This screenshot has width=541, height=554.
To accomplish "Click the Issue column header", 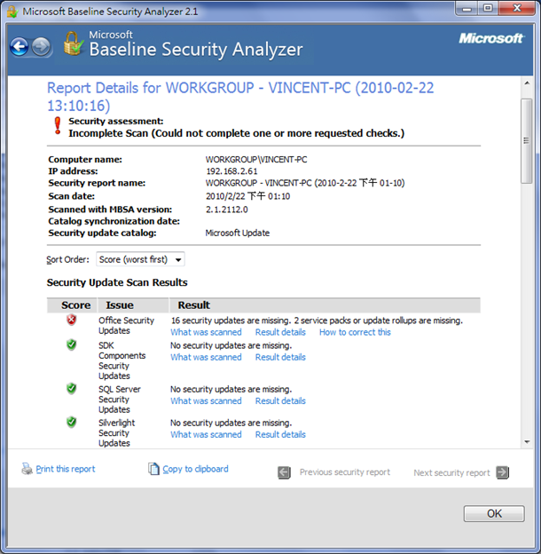I will pos(133,305).
